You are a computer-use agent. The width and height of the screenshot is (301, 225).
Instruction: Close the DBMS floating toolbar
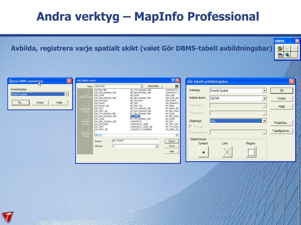point(297,41)
